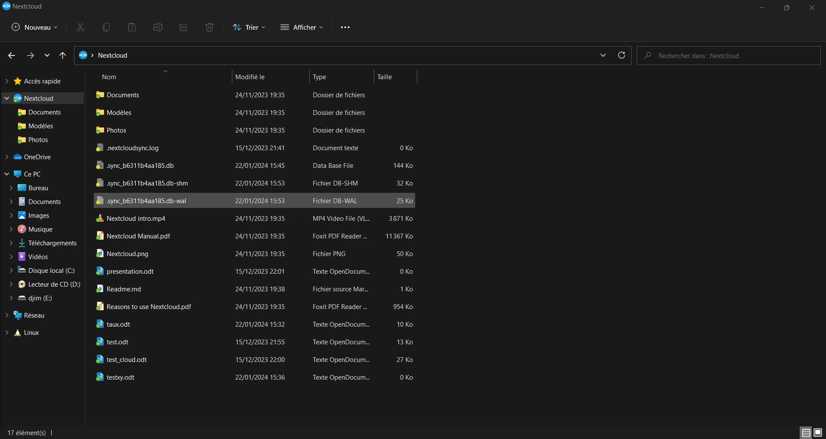
Task: Click the Delete trash icon
Action: tap(210, 27)
